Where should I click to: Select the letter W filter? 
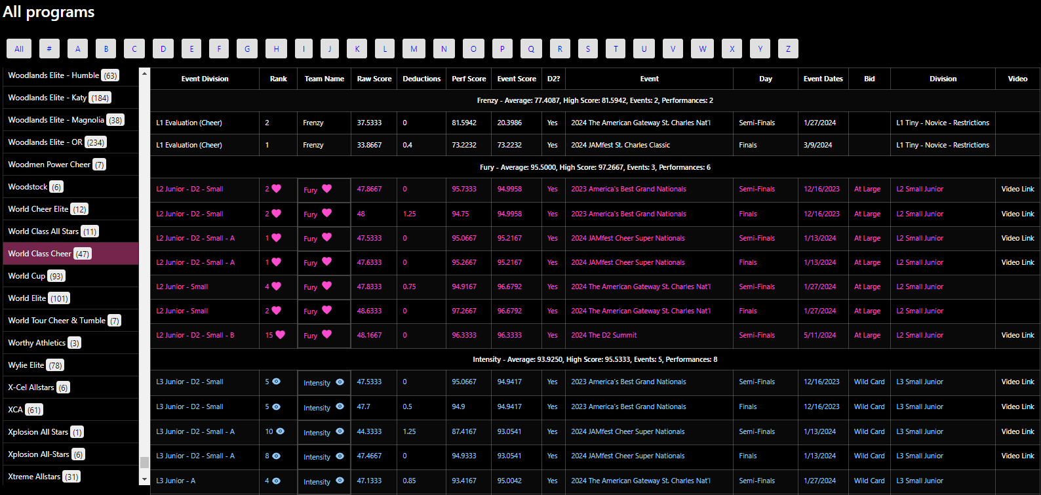[703, 49]
